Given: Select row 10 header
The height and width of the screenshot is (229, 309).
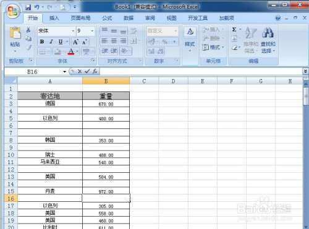Looking at the screenshot, I should tap(11, 155).
